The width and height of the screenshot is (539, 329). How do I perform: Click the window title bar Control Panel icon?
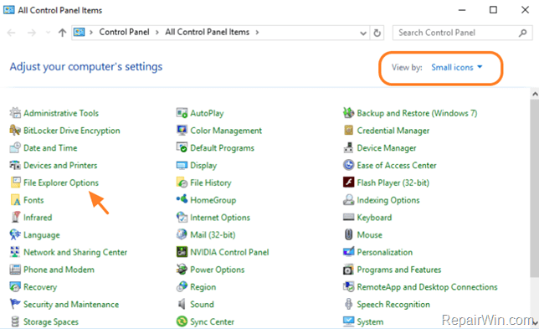[9, 10]
